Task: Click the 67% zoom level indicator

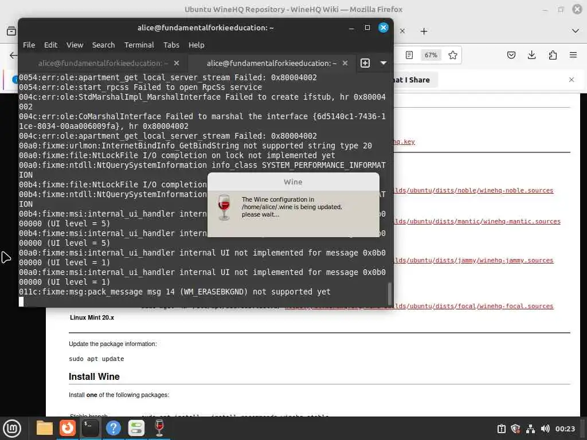Action: (431, 55)
